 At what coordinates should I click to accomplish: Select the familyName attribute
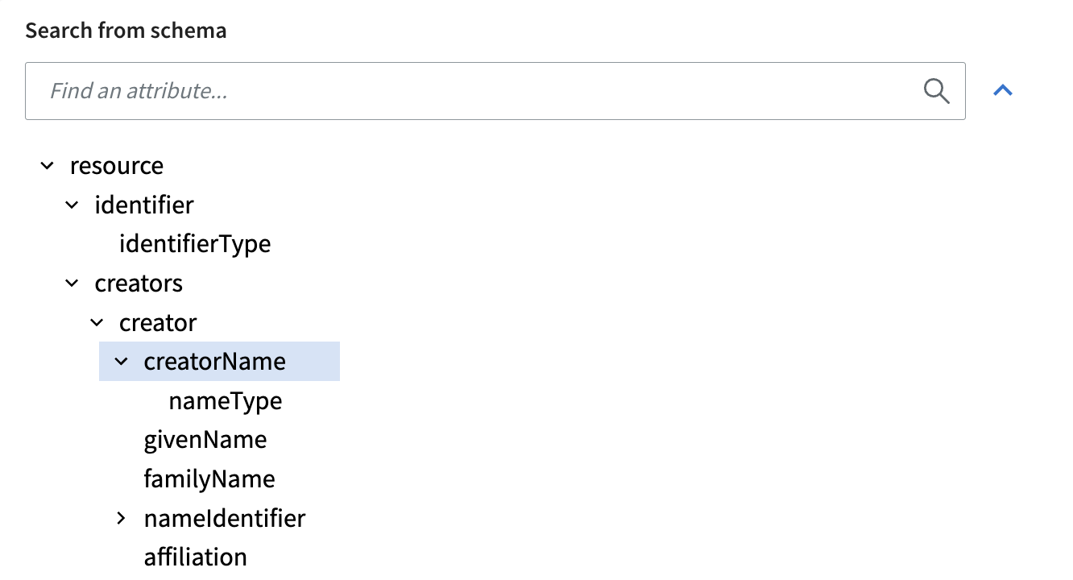pyautogui.click(x=209, y=479)
